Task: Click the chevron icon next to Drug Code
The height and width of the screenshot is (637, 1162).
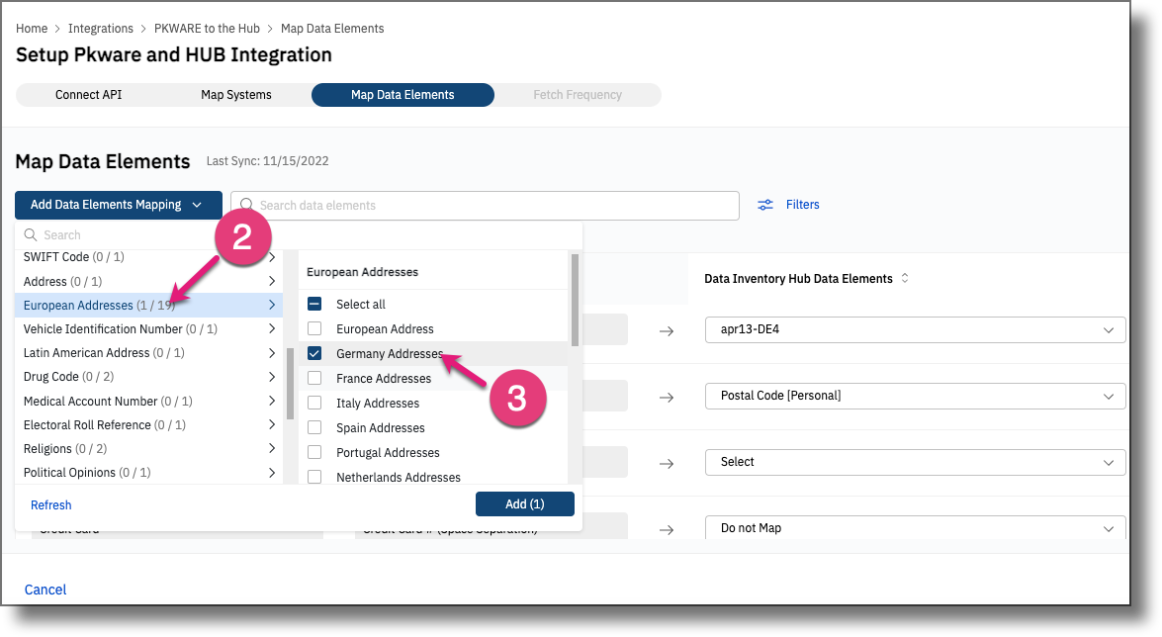Action: pyautogui.click(x=271, y=377)
